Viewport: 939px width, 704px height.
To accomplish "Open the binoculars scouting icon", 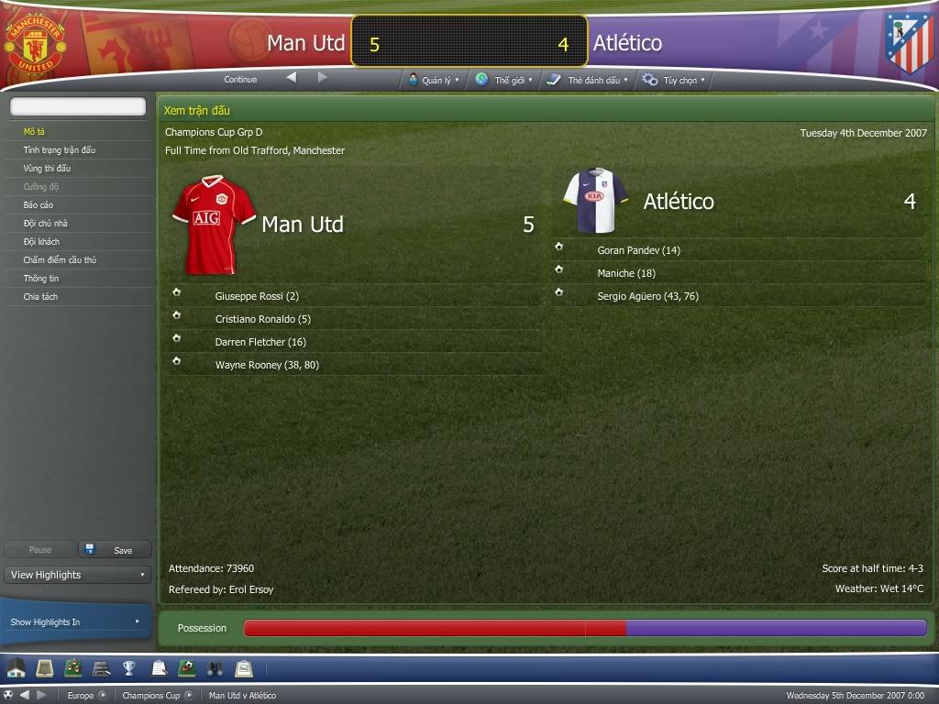I will pos(215,668).
